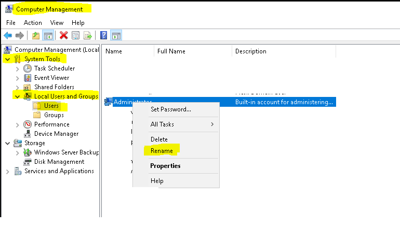
Task: Select Set Password in the context menu
Action: point(170,109)
